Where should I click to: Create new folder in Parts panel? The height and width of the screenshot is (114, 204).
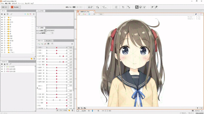pos(31,59)
